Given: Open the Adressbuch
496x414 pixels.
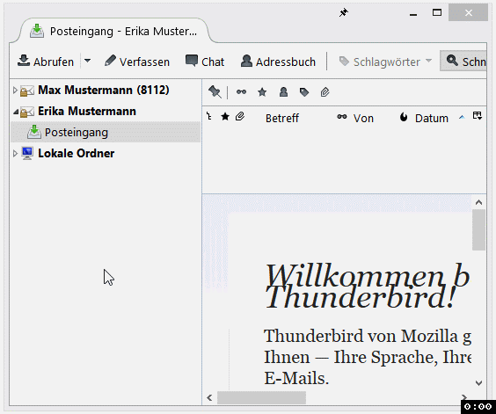Looking at the screenshot, I should click(x=278, y=62).
